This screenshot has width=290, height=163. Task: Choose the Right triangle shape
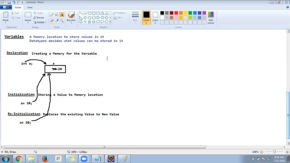pos(81,18)
